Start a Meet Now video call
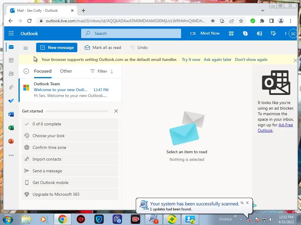Screen dimensions: 301x225 tap(205, 33)
